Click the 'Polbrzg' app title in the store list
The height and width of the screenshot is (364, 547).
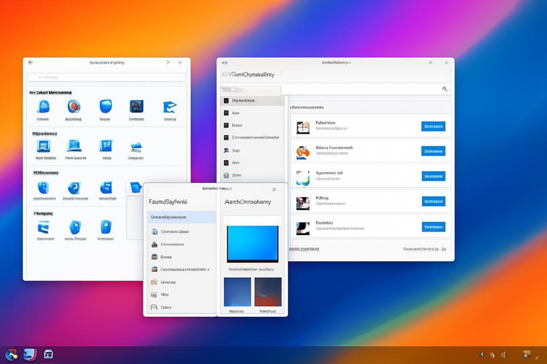pos(322,198)
